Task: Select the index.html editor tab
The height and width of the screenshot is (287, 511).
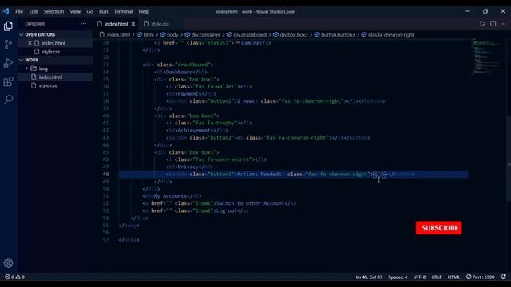Action: tap(116, 24)
